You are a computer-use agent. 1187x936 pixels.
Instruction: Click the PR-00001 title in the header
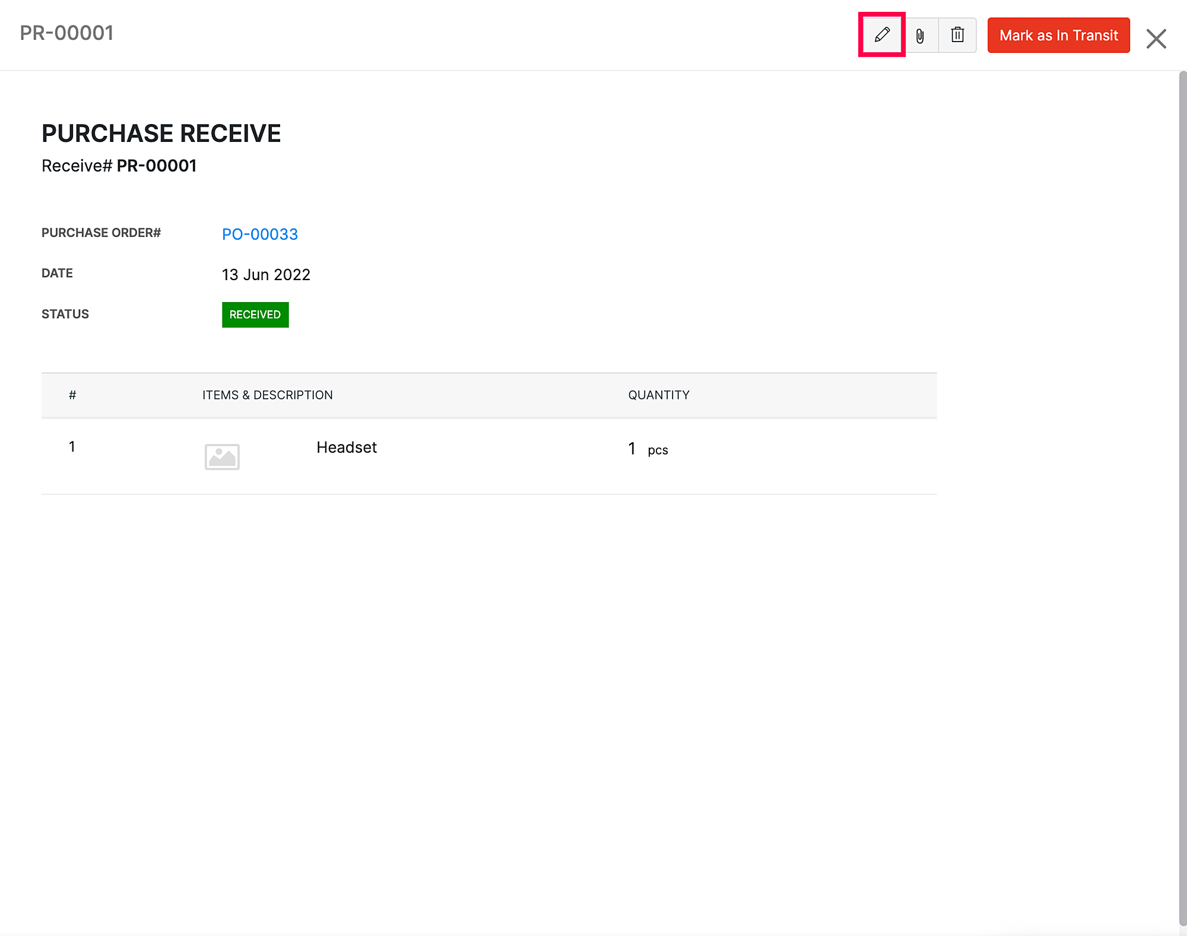tap(66, 33)
